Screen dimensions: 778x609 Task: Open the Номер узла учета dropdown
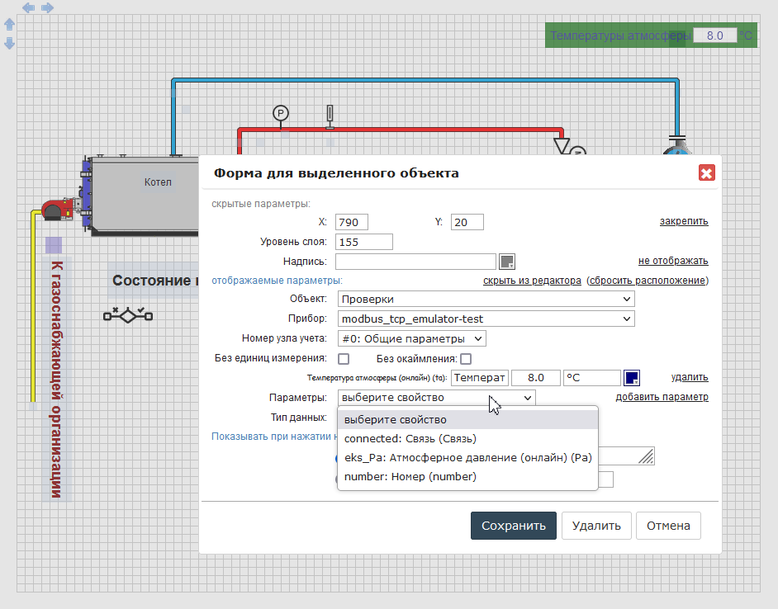(411, 338)
